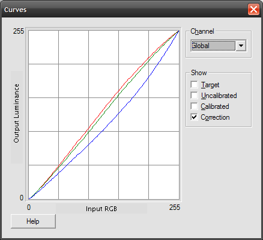Click the Input RGB axis label

tap(101, 209)
